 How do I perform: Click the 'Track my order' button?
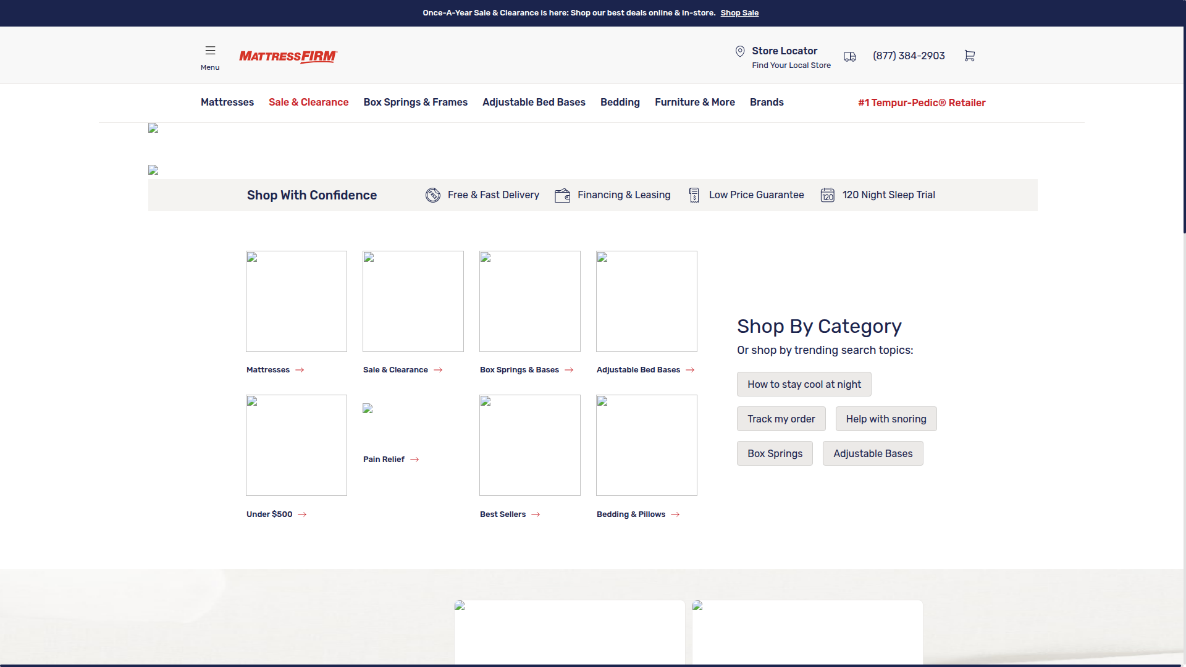point(780,419)
